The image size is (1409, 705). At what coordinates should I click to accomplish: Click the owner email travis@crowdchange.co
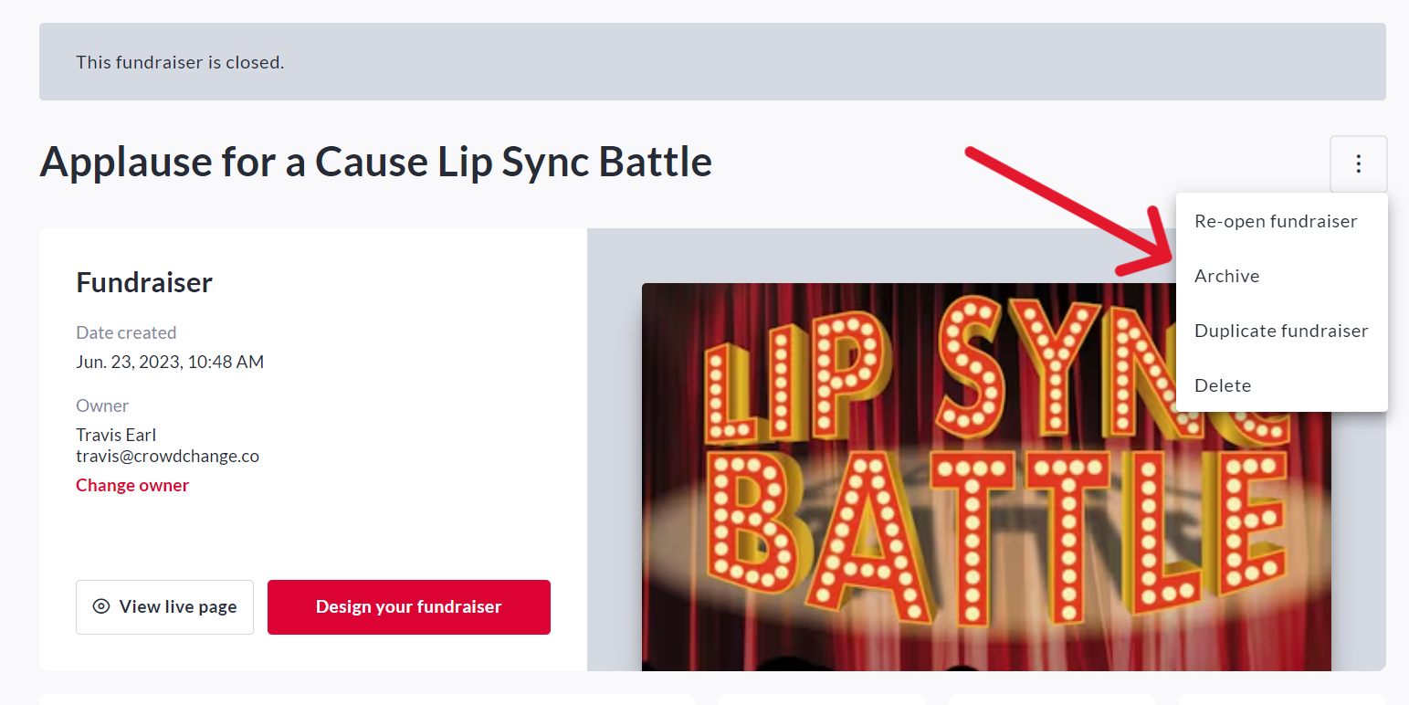[x=167, y=456]
